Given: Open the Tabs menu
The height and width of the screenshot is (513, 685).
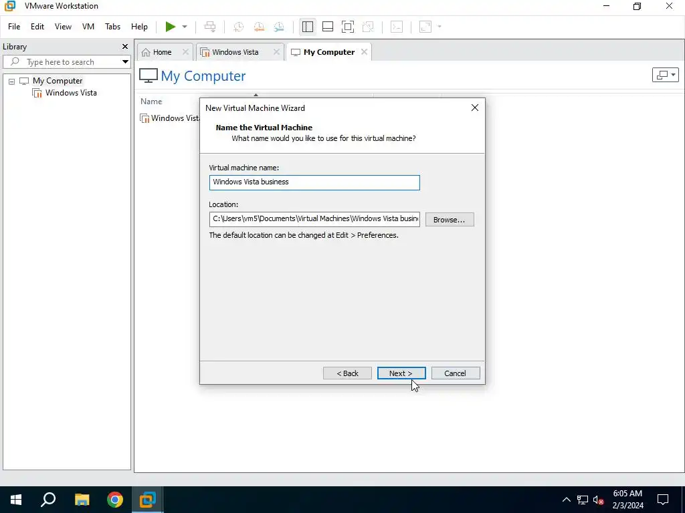Looking at the screenshot, I should point(112,27).
